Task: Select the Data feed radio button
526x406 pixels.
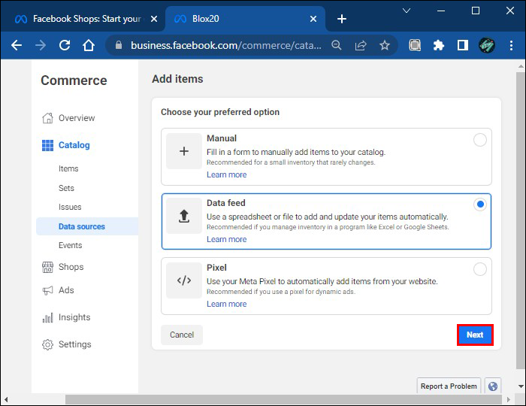Action: tap(479, 205)
